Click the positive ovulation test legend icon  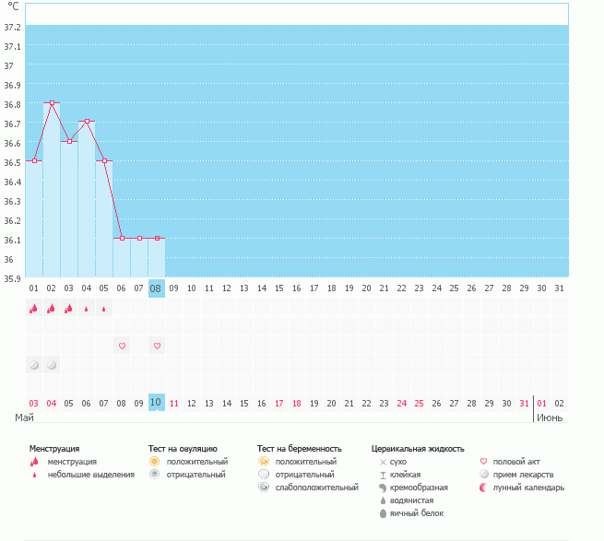tap(155, 461)
